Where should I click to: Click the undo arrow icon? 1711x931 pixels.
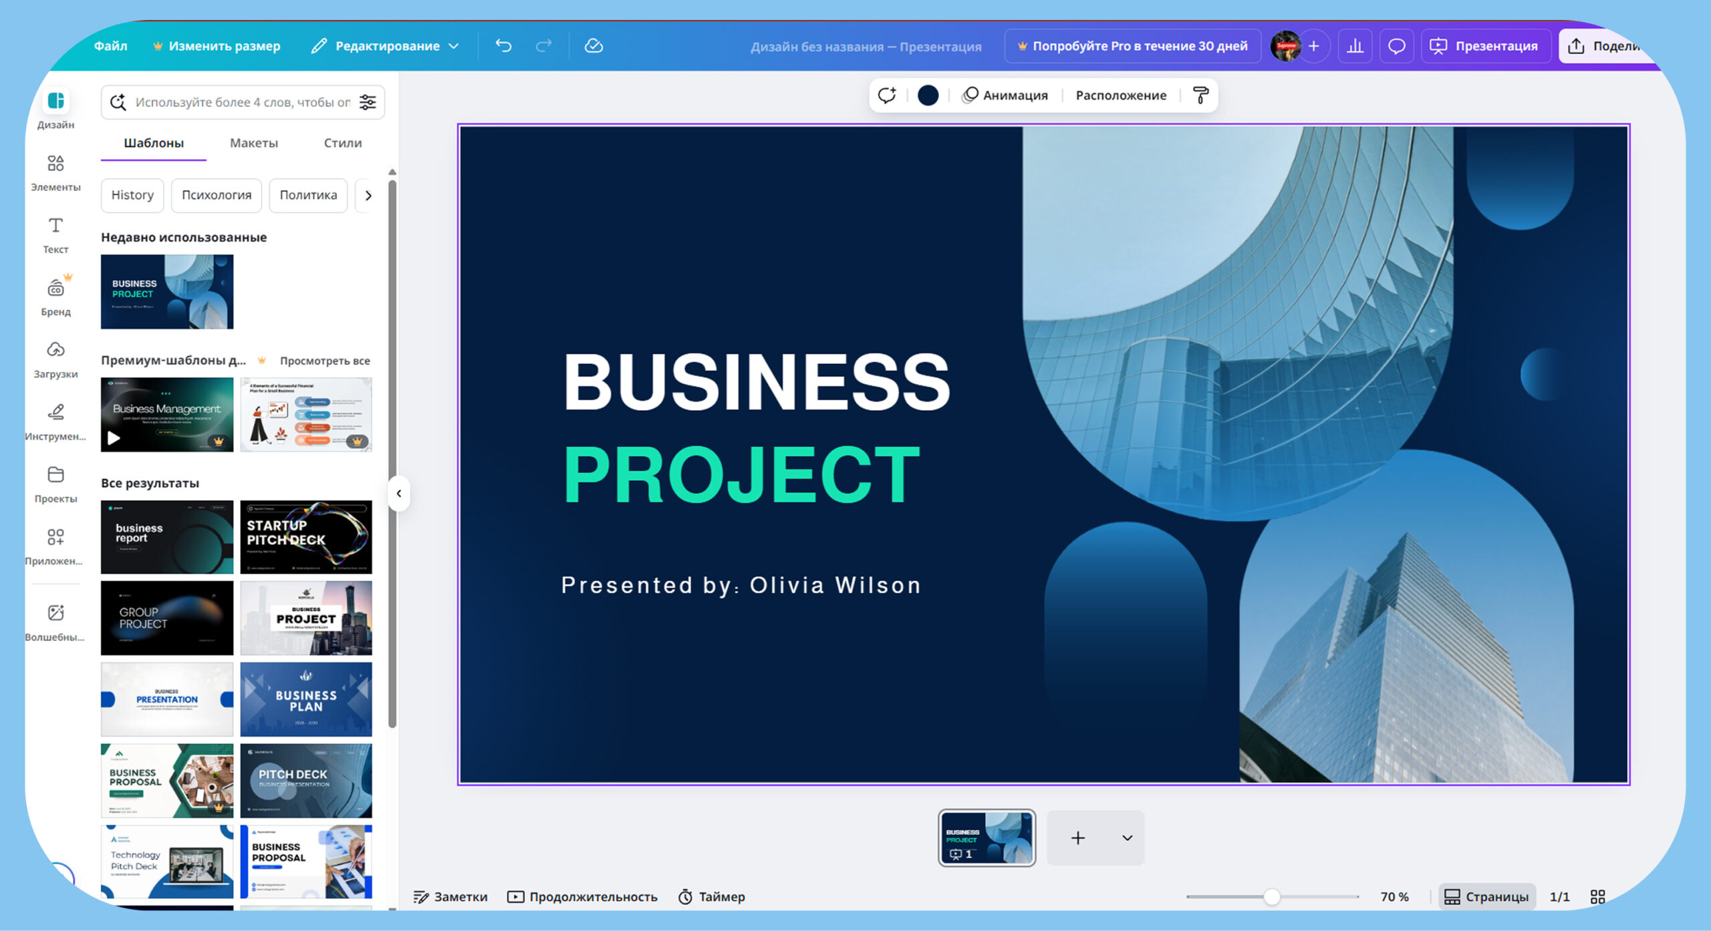click(503, 45)
